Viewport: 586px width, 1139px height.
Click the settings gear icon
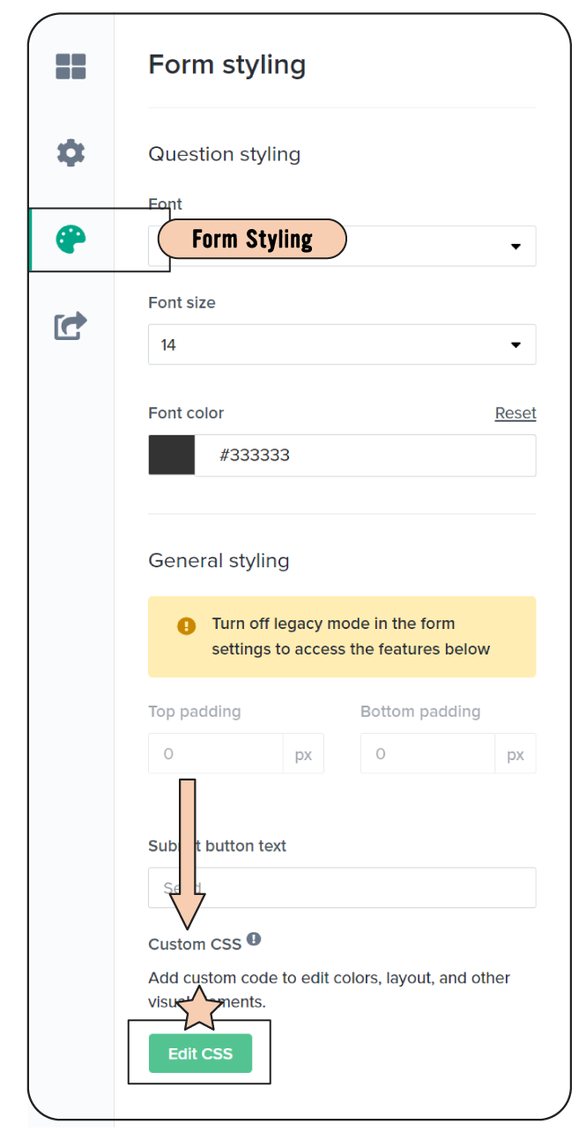(x=70, y=153)
